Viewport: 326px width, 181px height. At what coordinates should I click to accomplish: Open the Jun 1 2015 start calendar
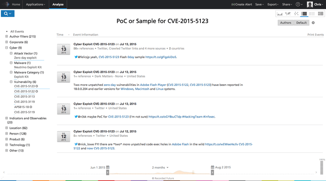click(x=108, y=167)
